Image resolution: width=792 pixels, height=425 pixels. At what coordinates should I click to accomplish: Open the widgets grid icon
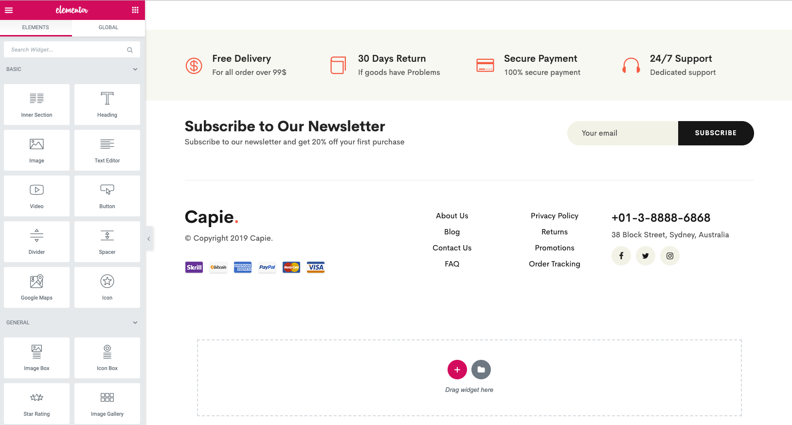coord(135,10)
